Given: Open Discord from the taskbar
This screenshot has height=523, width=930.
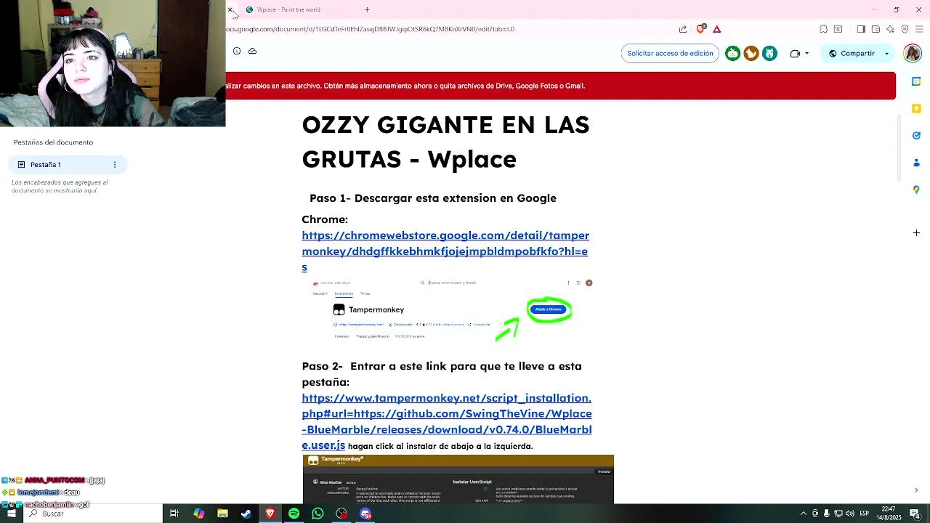Looking at the screenshot, I should (365, 514).
